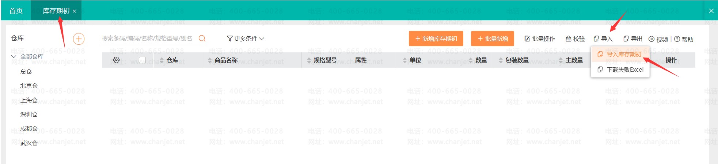Toggle the select-all checkbox in table header

coord(143,60)
